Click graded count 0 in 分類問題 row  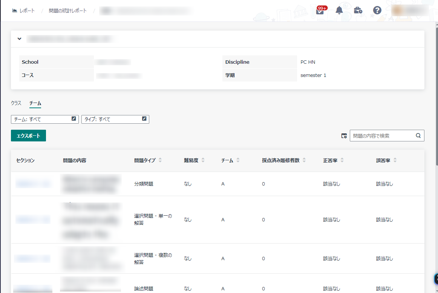tap(263, 184)
